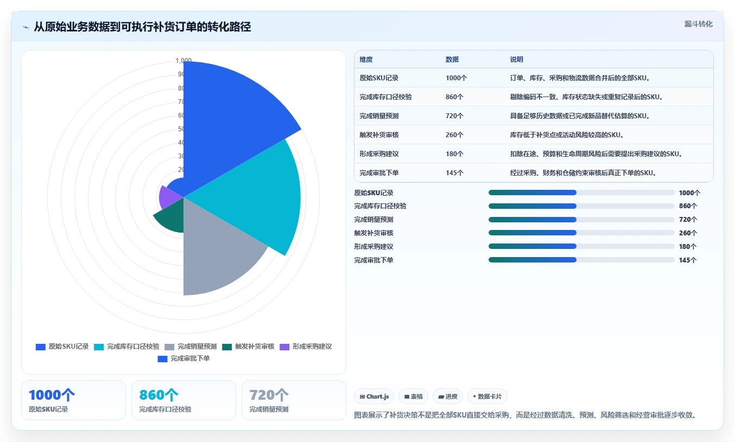Toggle 形成采购建议 legend color box
Screen dimensions: 735x442
click(284, 347)
